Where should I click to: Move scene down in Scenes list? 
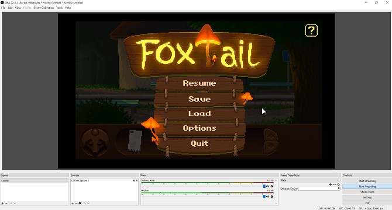coord(15,203)
